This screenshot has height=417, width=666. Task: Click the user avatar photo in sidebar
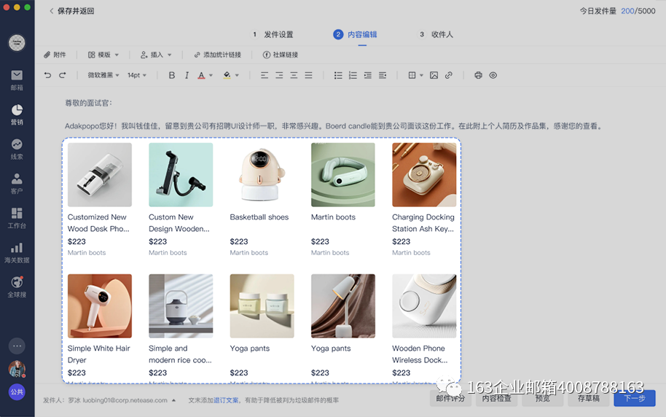click(17, 369)
